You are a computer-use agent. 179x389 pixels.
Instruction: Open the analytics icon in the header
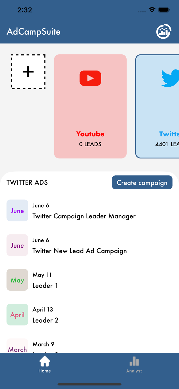[x=164, y=31]
